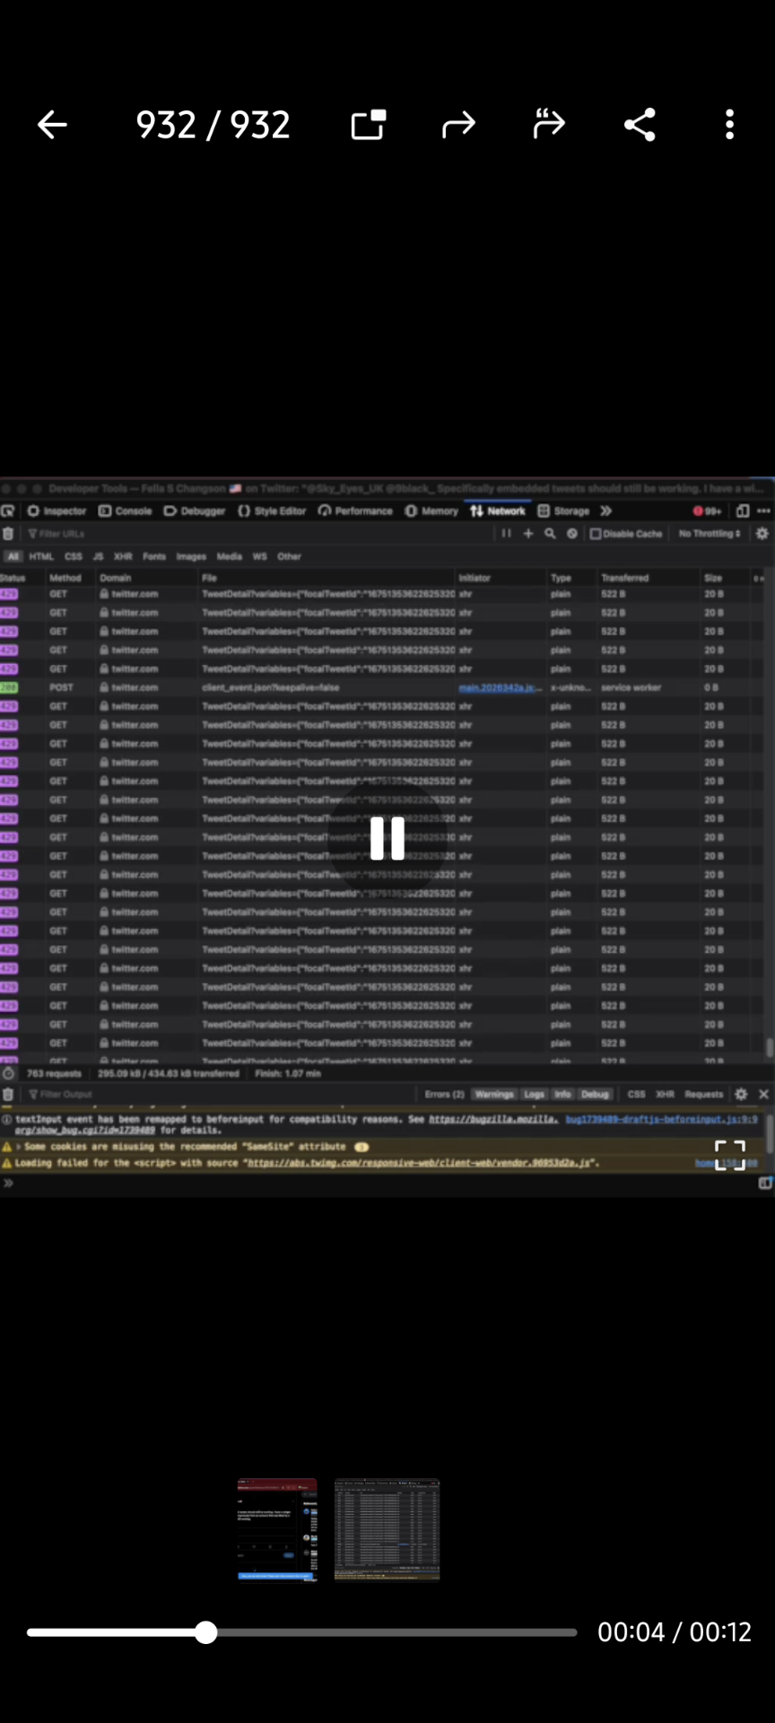Select the first video thumbnail
Screen dimensions: 775x1723
[277, 1529]
